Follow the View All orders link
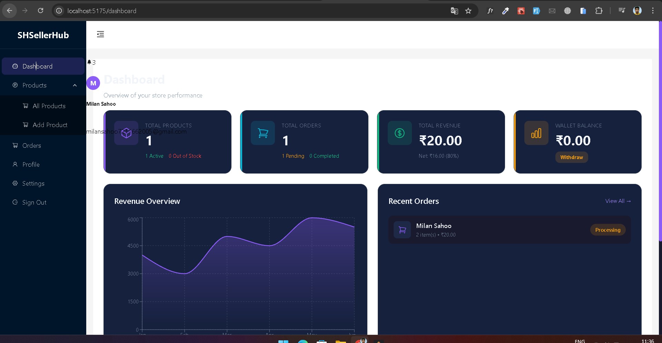This screenshot has height=343, width=662. 618,201
